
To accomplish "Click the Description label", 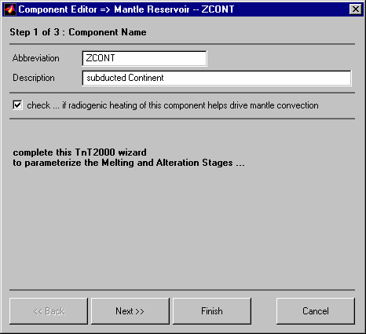I will coord(34,78).
